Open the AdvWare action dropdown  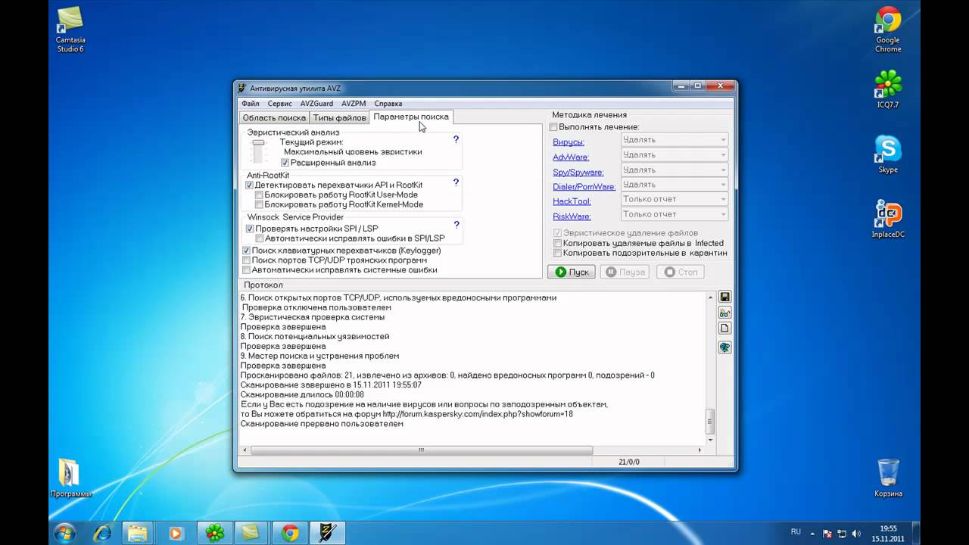(x=675, y=154)
